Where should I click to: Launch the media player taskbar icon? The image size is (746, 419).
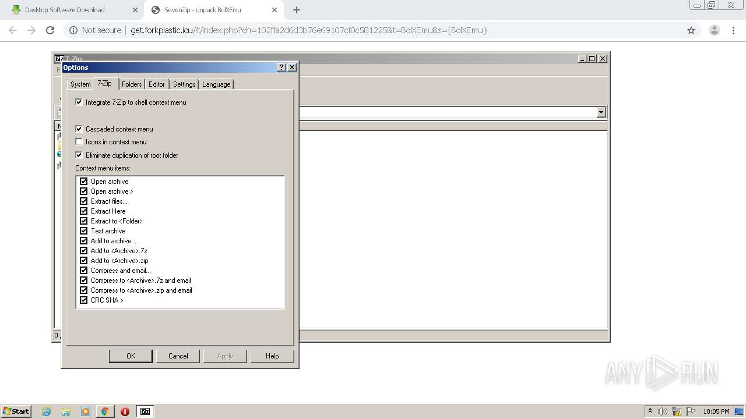(x=86, y=411)
